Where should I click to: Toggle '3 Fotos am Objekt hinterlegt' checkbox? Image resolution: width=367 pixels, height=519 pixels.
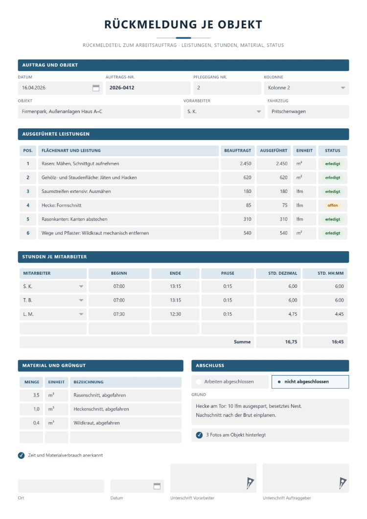pyautogui.click(x=199, y=435)
